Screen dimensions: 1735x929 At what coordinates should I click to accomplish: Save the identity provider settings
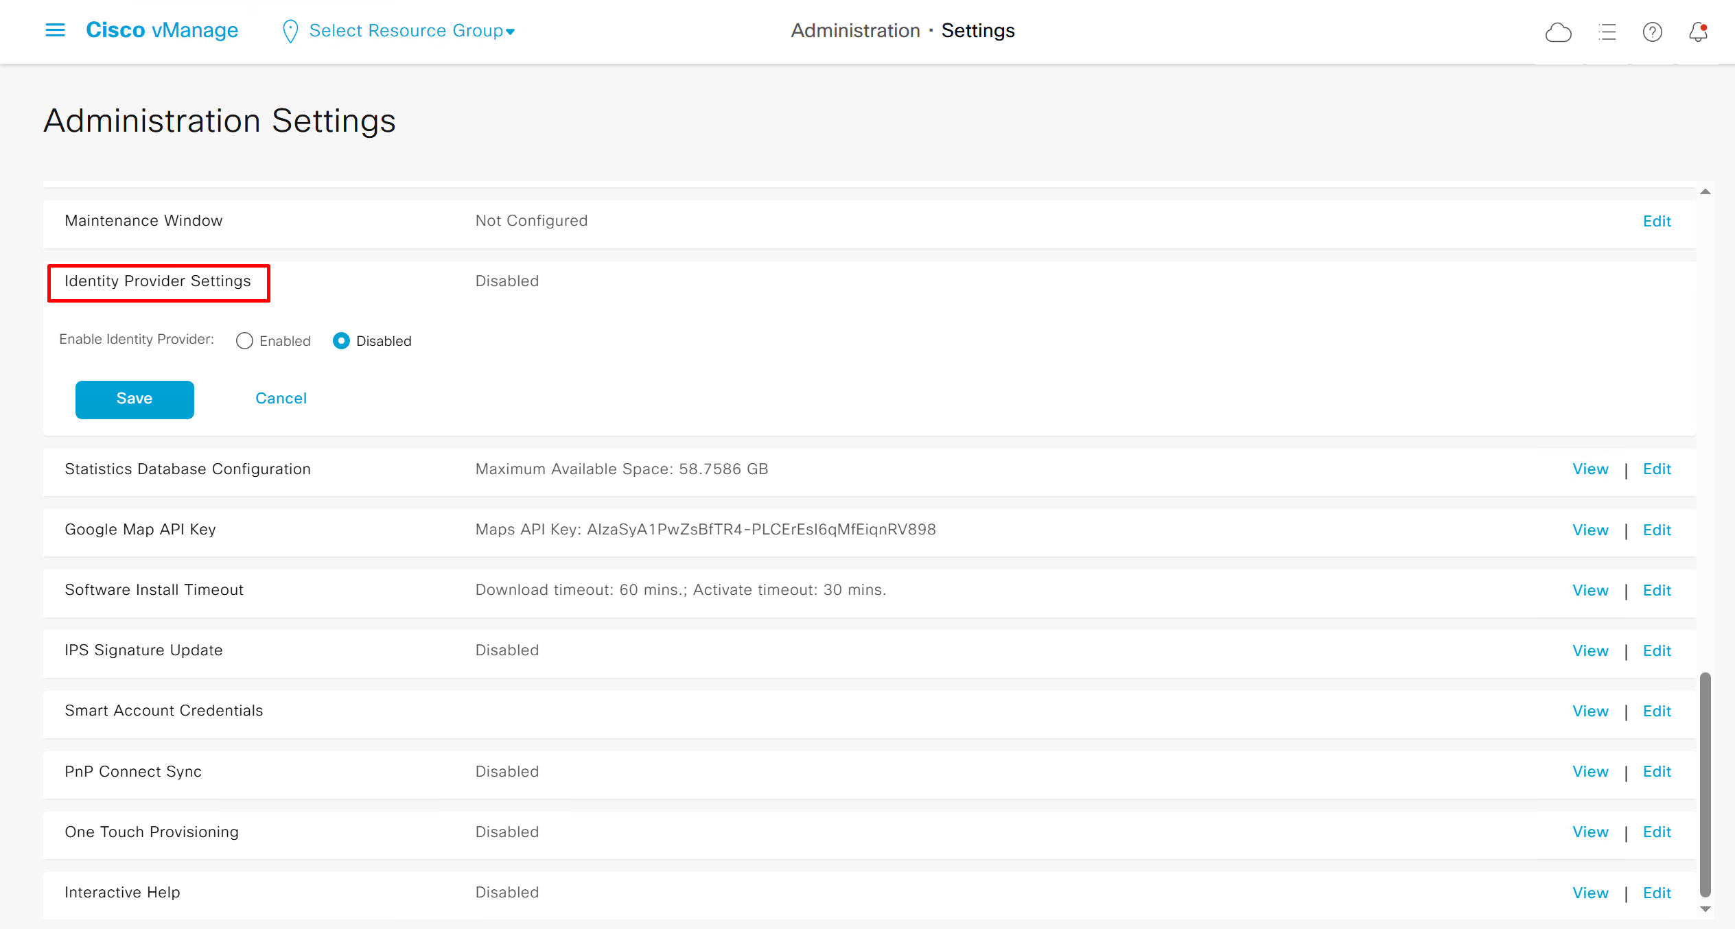[135, 399]
